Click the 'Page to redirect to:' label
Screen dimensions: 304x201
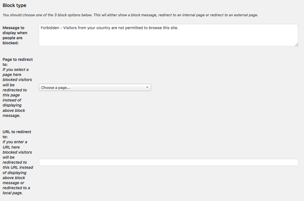(18, 62)
